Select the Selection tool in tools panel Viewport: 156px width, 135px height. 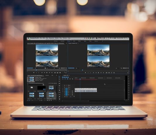pos(59,77)
